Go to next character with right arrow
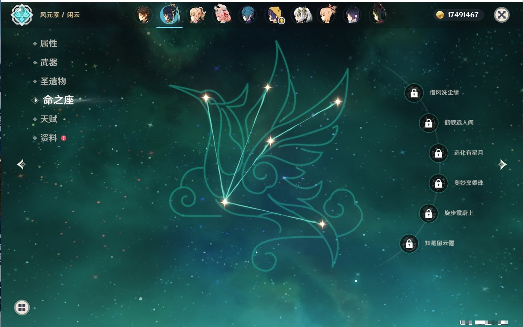The width and height of the screenshot is (523, 327). coord(502,164)
